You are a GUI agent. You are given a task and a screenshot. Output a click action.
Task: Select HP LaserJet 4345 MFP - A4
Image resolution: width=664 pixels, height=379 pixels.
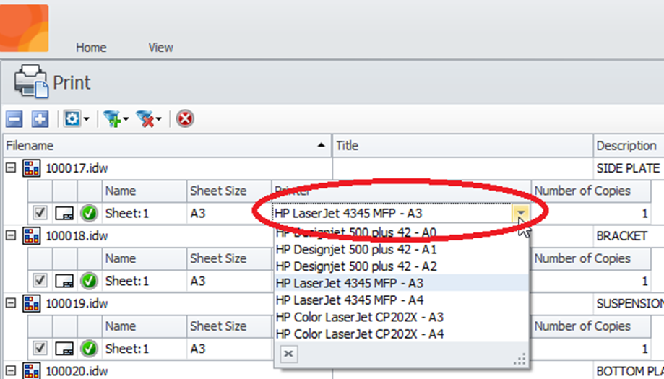click(402, 300)
